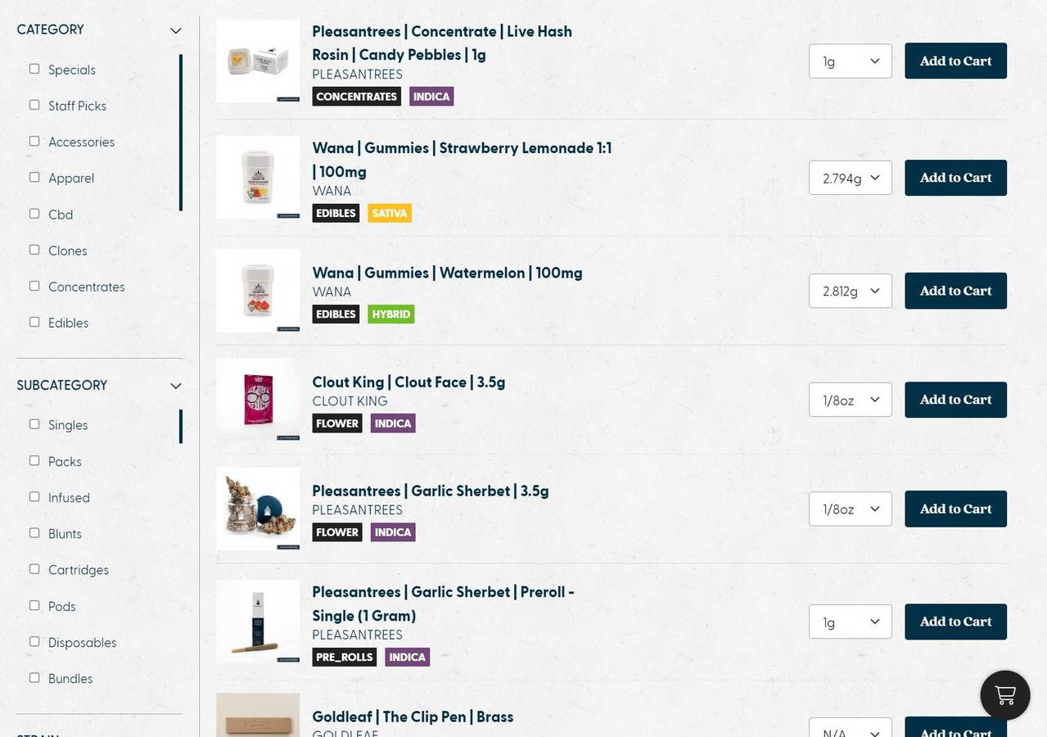Click the PRE_ROLLS tag on Garlic Sherbet preroll
Screen dimensions: 1047x737
coord(344,657)
